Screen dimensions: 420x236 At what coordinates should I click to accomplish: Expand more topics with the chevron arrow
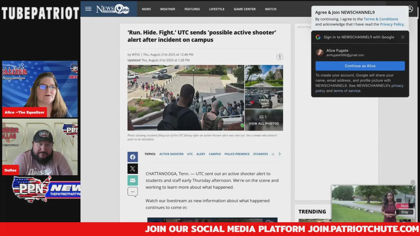[280, 154]
